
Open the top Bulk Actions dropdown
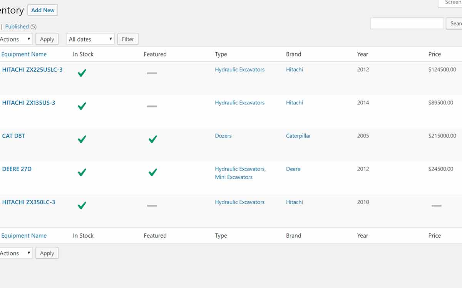[15, 39]
